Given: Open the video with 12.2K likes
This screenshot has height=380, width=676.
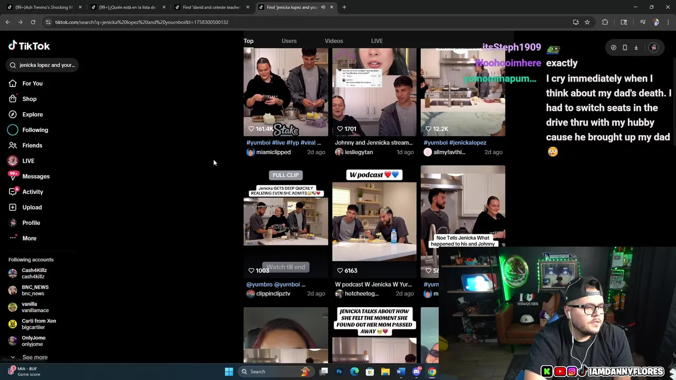Looking at the screenshot, I should click(463, 92).
